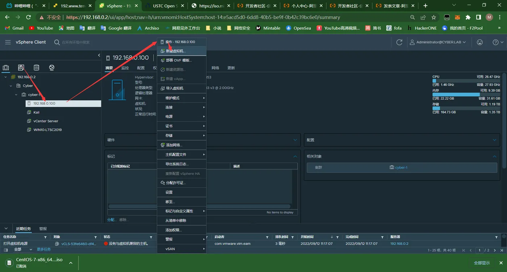Open the 更多任务 link
The height and width of the screenshot is (272, 507).
(43, 250)
